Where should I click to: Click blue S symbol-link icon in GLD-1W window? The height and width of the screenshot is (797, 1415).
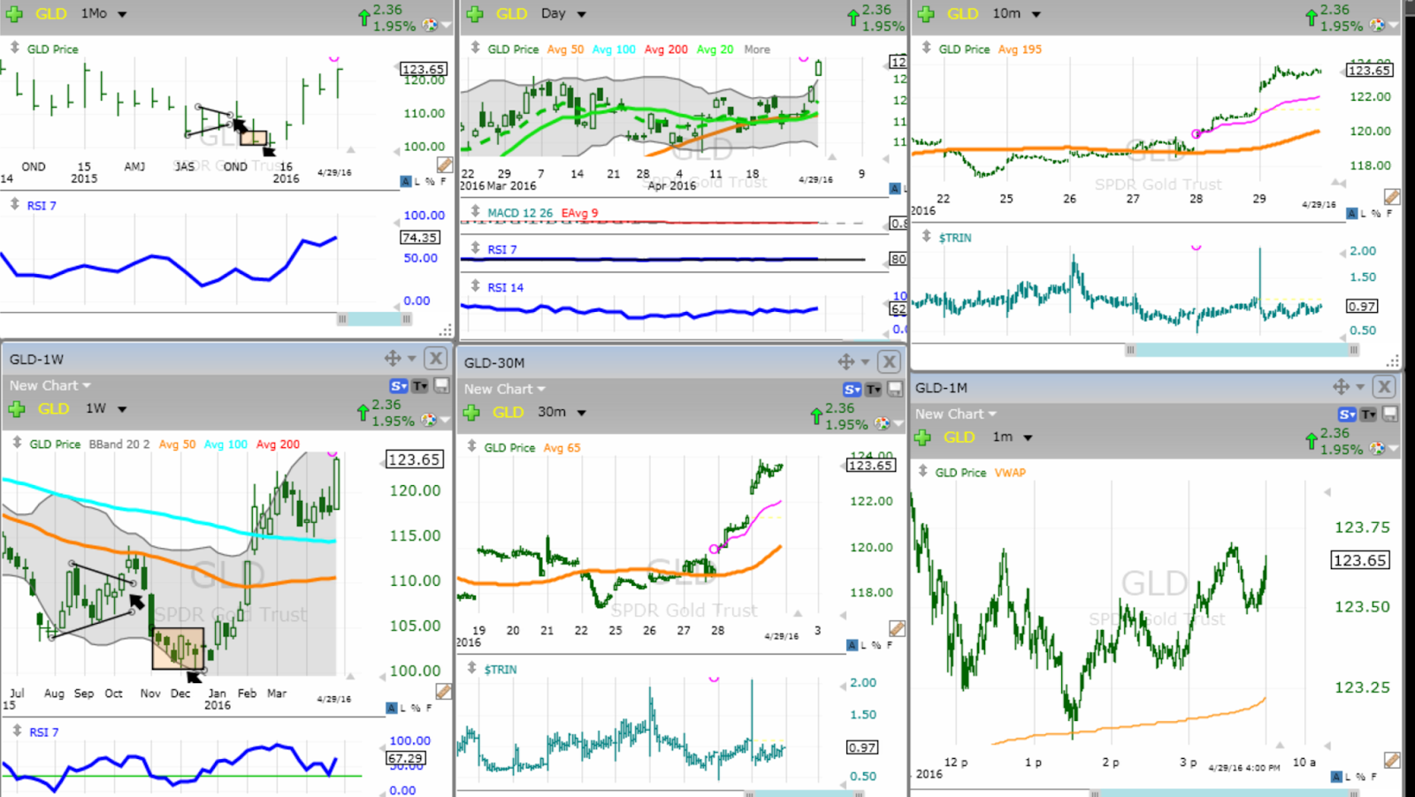pos(399,385)
